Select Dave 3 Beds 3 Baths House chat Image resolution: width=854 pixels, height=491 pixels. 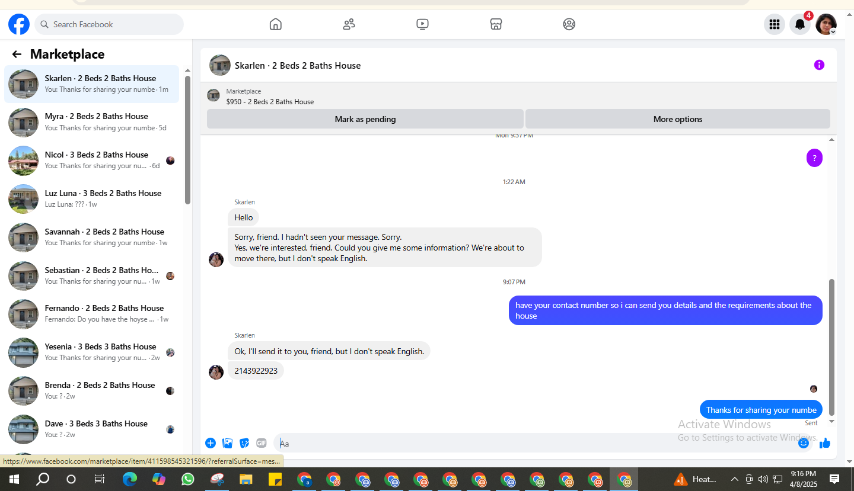(92, 429)
